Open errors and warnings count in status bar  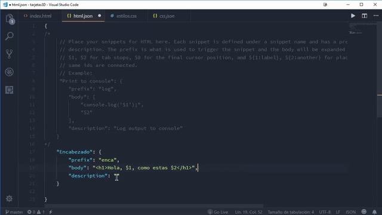click(x=36, y=212)
